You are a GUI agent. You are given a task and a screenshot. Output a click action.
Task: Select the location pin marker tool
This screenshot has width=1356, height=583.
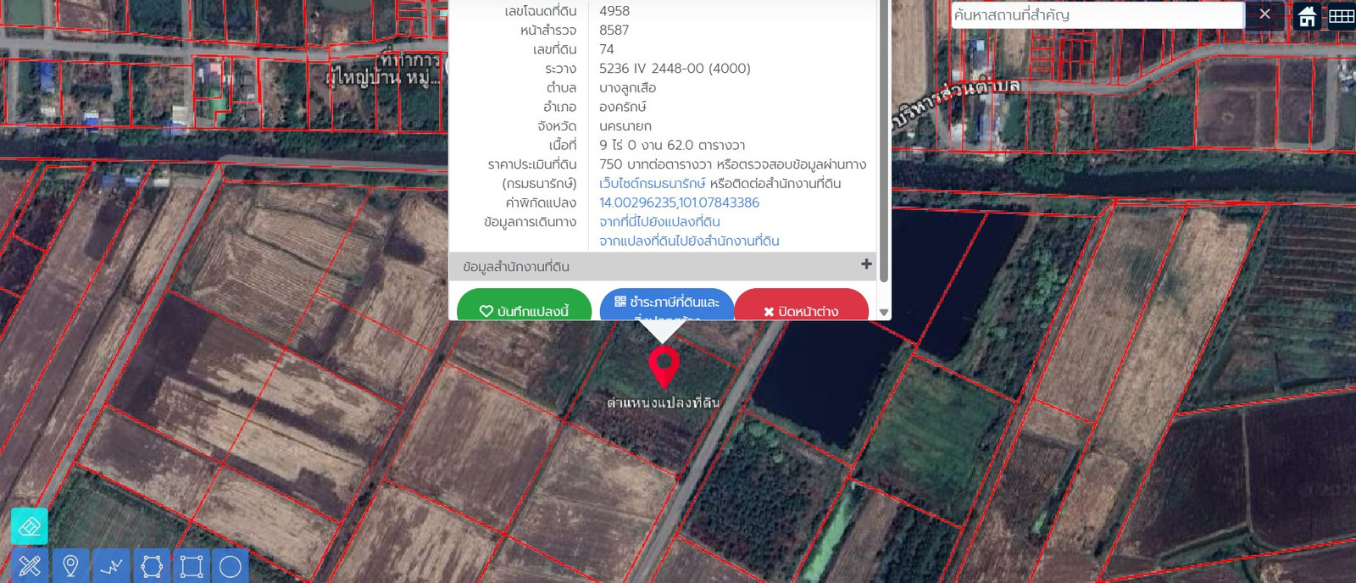70,566
